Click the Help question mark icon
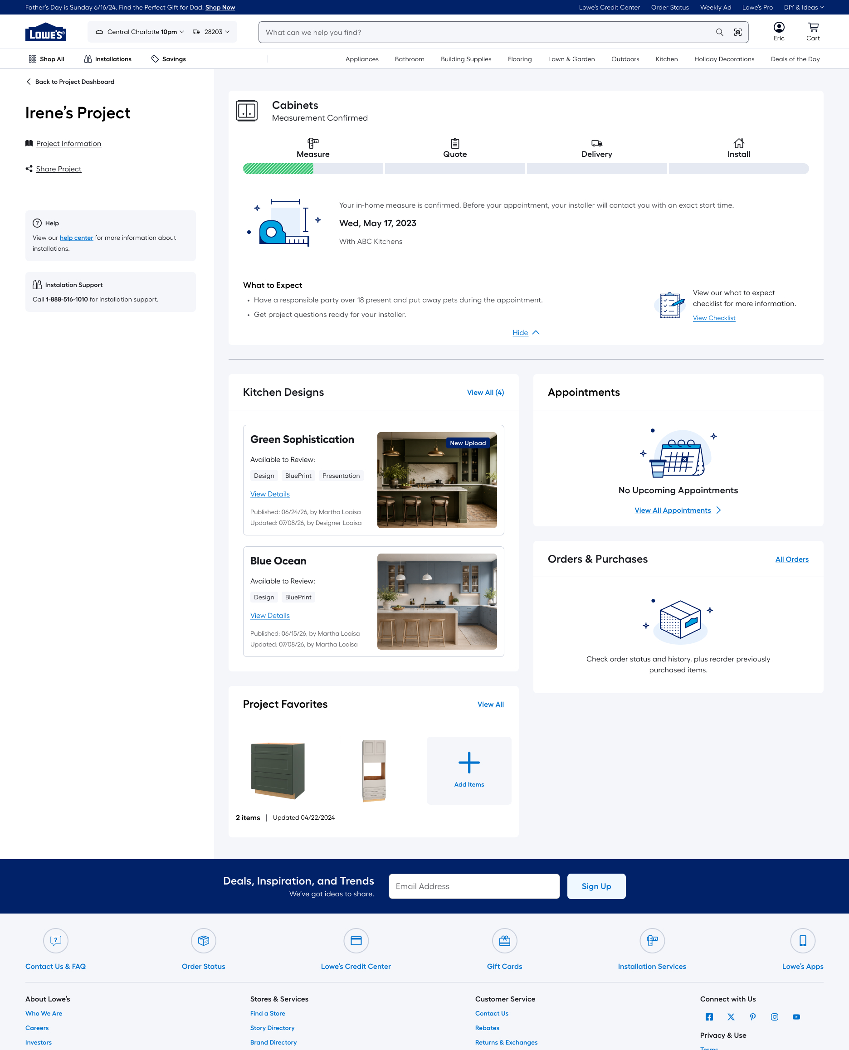849x1050 pixels. click(x=37, y=224)
